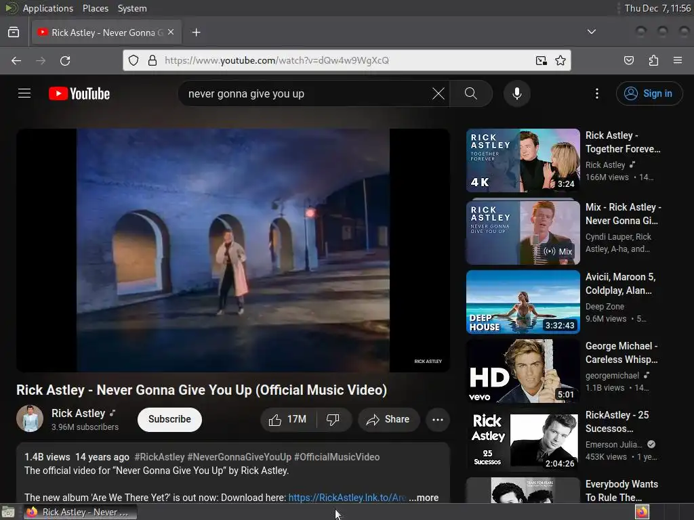Open Firefox View icon
Screen dimensions: 694x520
[x=14, y=32]
